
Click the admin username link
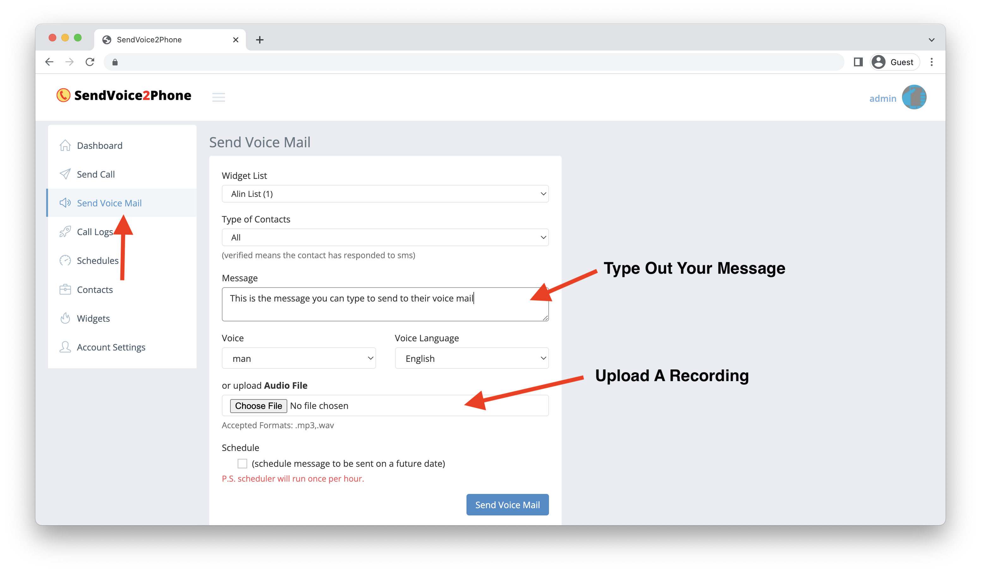click(x=882, y=99)
